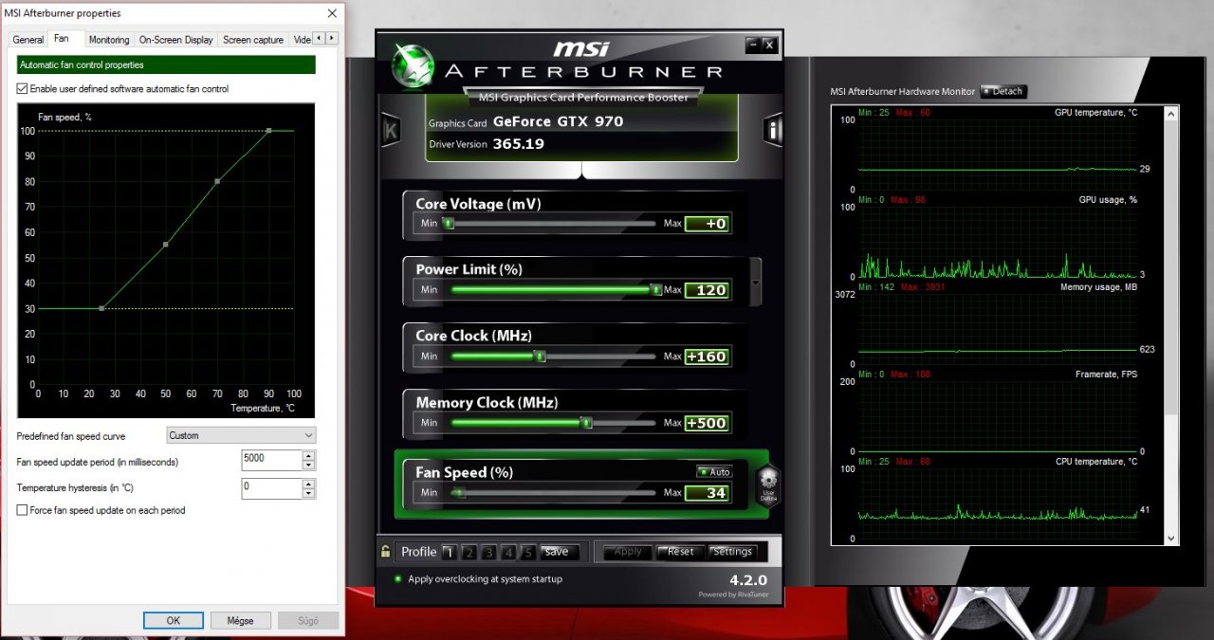This screenshot has height=640, width=1214.
Task: Expand the Power Limit side arrow
Action: coord(755,283)
